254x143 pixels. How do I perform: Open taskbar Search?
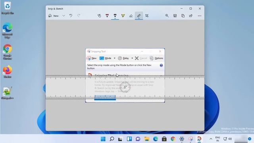coord(112,139)
